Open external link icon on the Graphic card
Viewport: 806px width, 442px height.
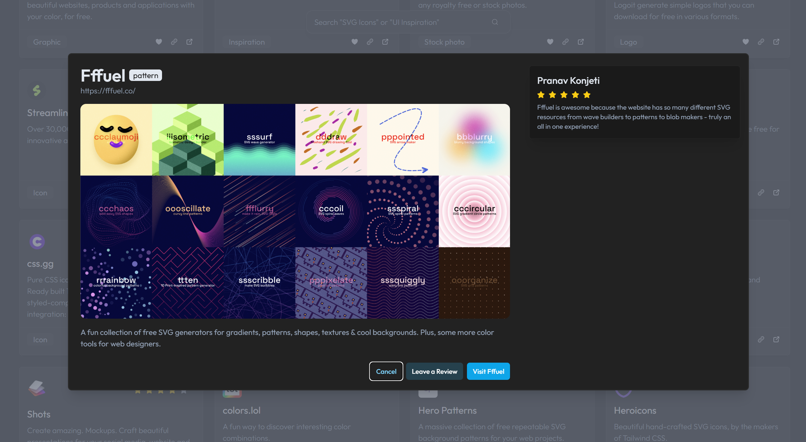(x=189, y=42)
